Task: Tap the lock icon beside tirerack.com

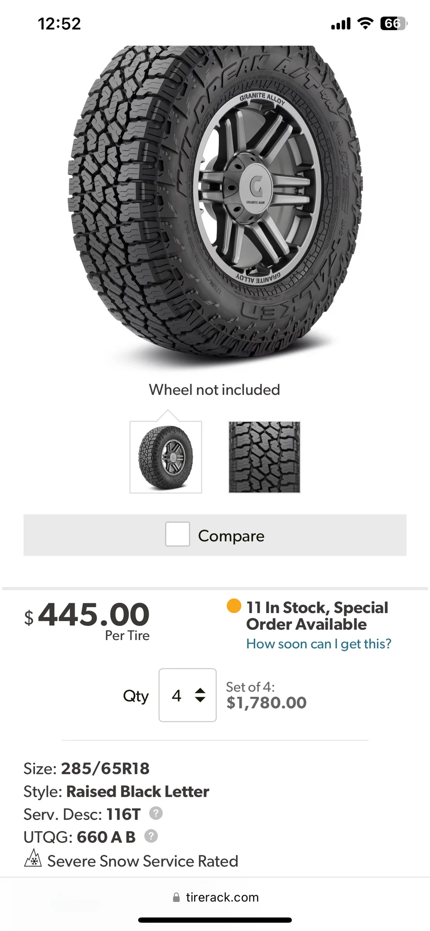Action: point(176,898)
